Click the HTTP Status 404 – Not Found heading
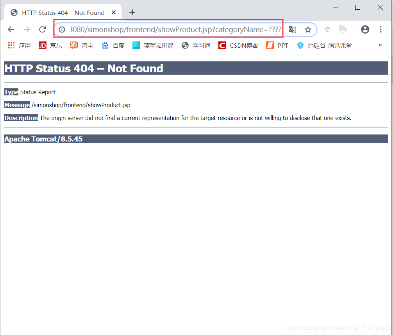 (x=84, y=68)
